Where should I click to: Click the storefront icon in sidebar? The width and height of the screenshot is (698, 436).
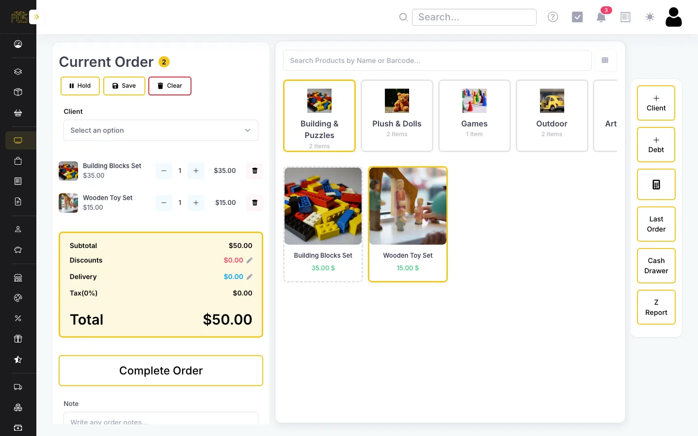[18, 278]
